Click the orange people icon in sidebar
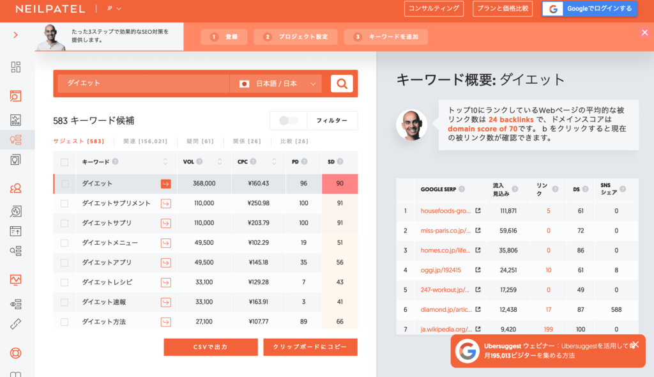This screenshot has width=654, height=377. 15,188
